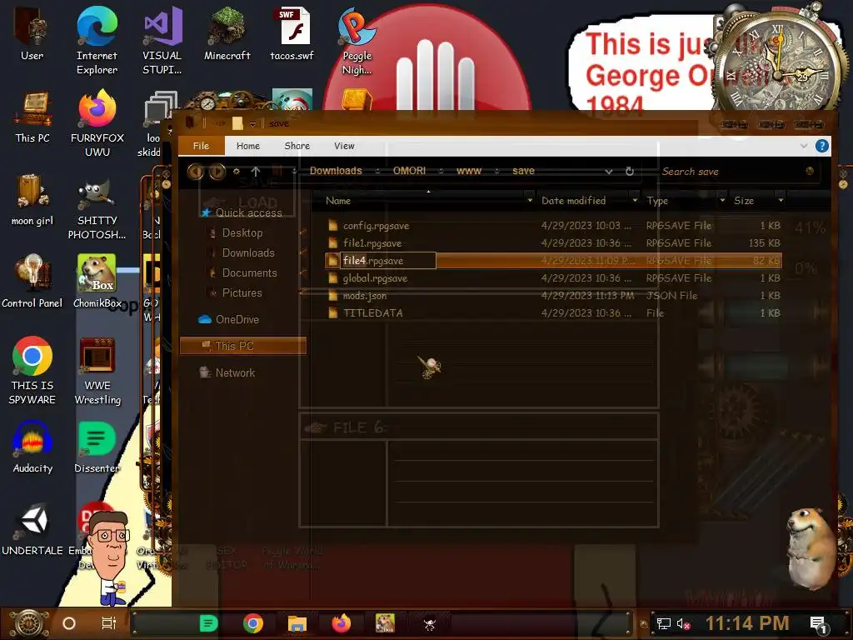
Task: Open the File ribbon tab
Action: pos(202,146)
